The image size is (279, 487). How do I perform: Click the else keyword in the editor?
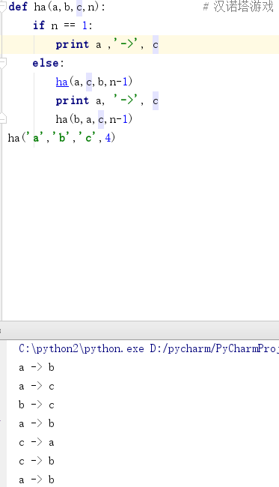click(46, 63)
